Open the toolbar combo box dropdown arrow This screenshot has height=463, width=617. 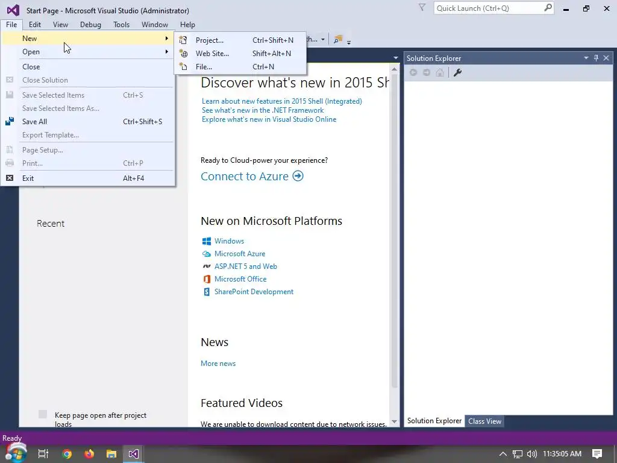(x=323, y=39)
